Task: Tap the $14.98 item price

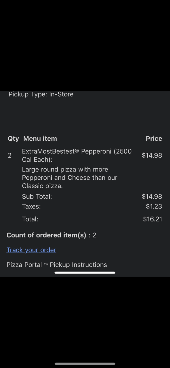Action: [x=152, y=155]
